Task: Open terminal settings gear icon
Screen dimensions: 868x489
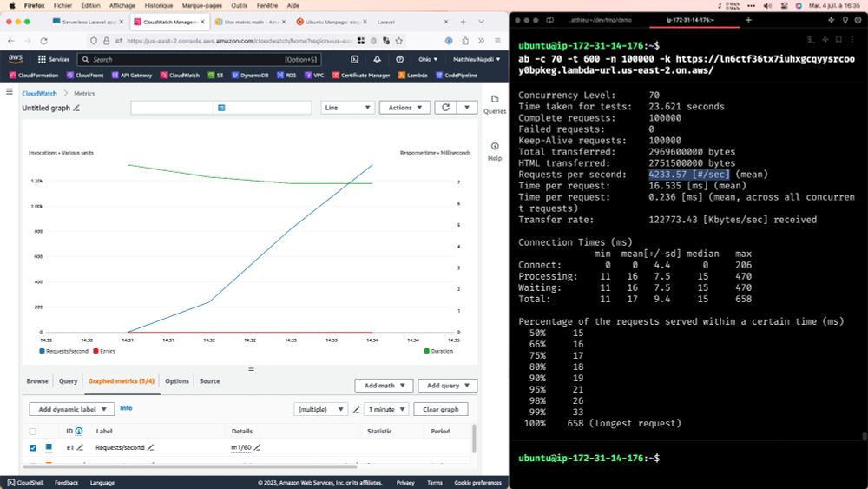Action: 858,20
